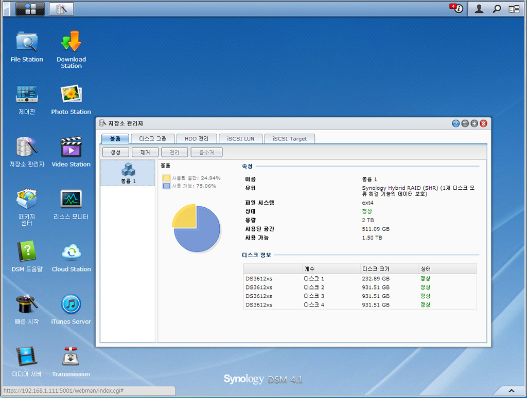This screenshot has width=527, height=398.
Task: Select Storage Manager taskbar icon
Action: [x=61, y=9]
